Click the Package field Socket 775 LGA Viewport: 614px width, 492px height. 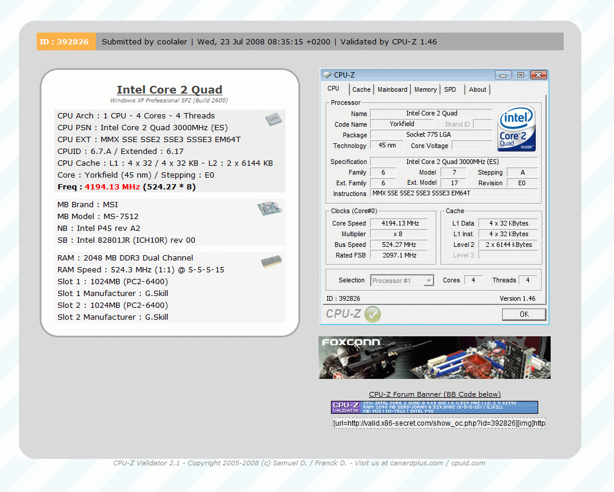(x=431, y=134)
